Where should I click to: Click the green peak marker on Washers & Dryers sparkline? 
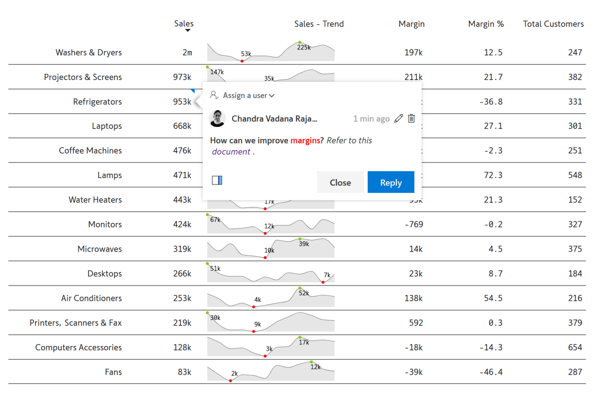pyautogui.click(x=300, y=41)
